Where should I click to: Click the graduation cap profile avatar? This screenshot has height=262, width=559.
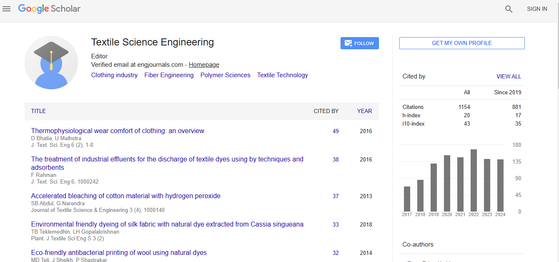coord(51,63)
